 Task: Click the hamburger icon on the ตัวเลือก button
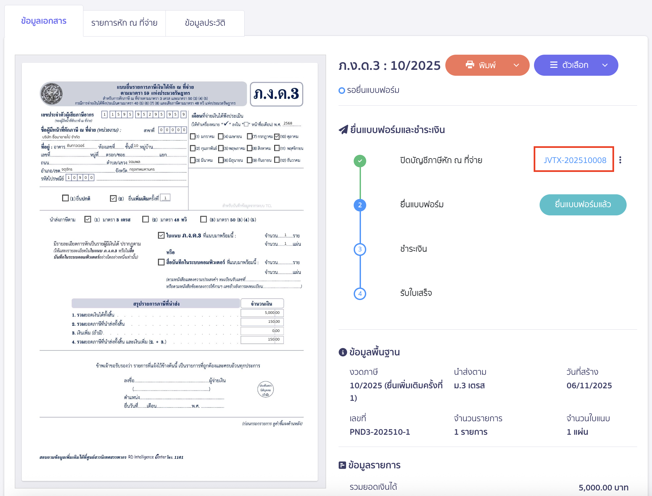[x=554, y=65]
